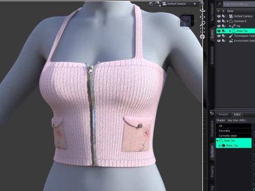Toggle visibility of Tonemapper Options
Image resolution: width=255 pixels, height=191 pixels.
tap(219, 36)
